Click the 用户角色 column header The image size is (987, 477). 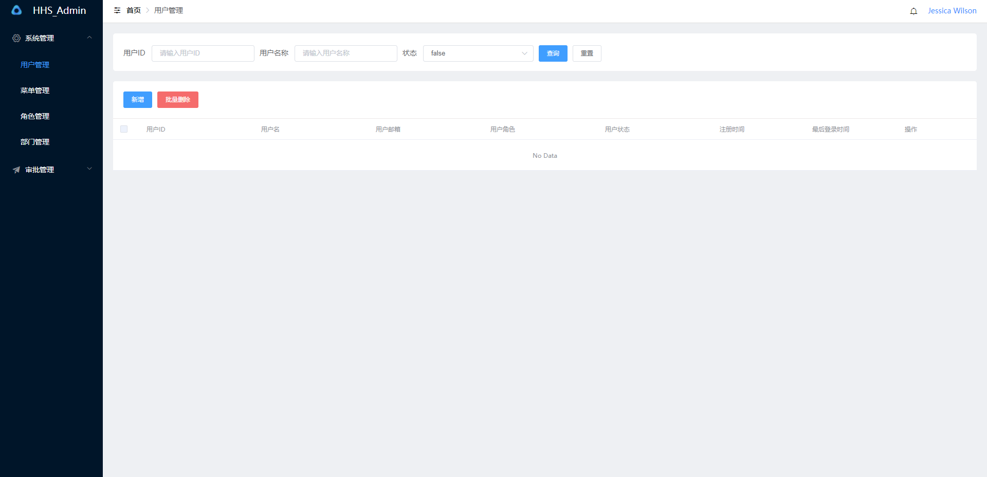point(503,130)
